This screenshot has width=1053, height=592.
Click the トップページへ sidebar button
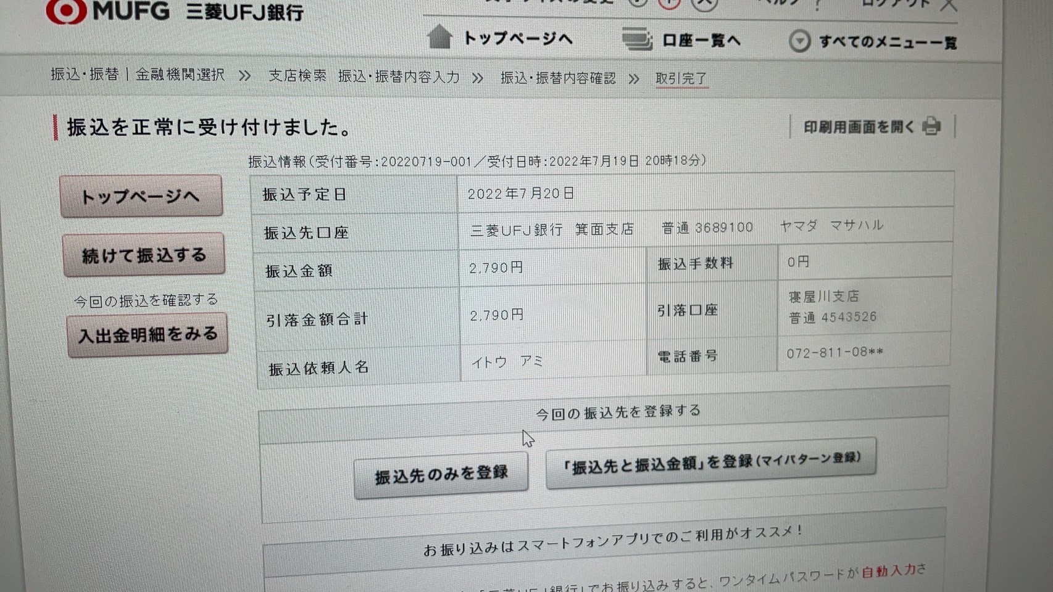[141, 197]
